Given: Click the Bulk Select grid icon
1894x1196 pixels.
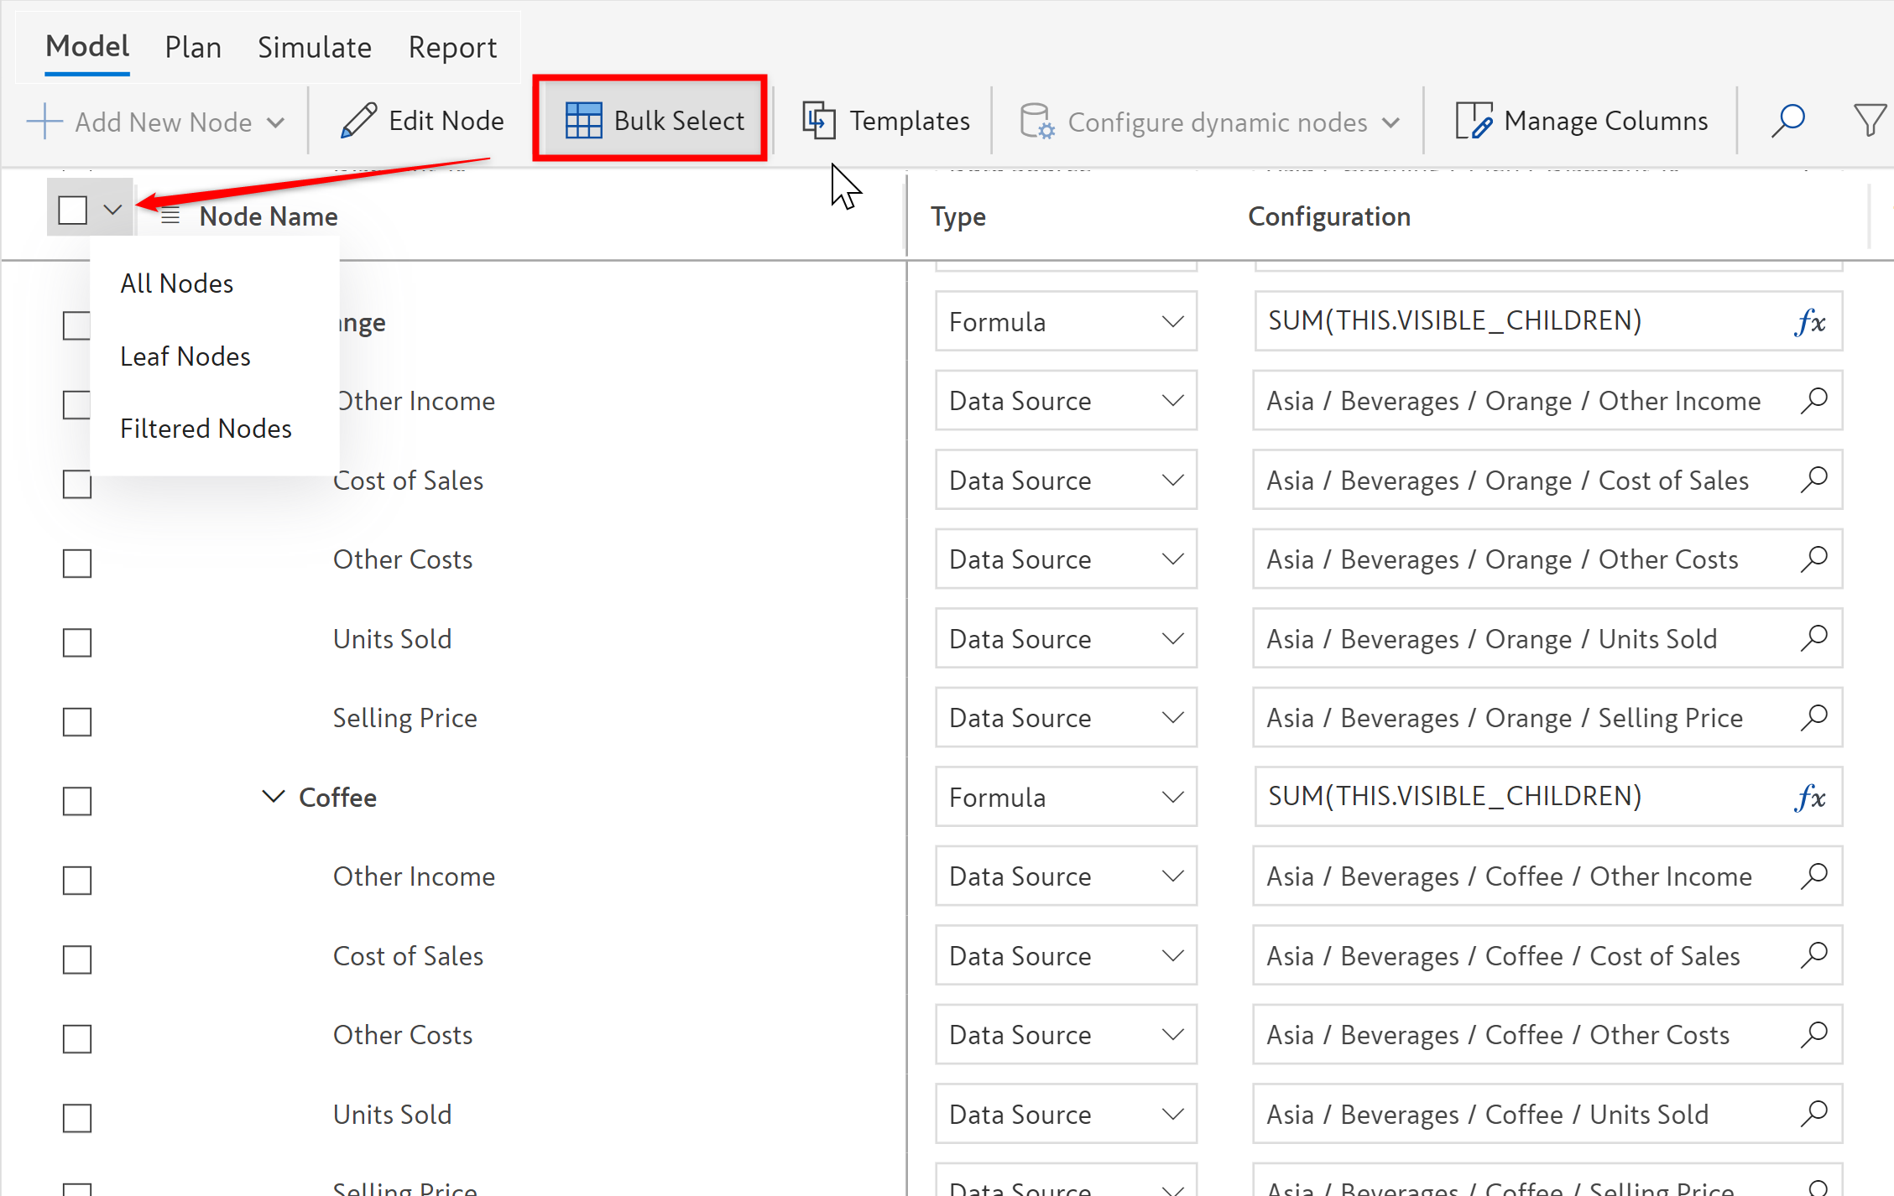Looking at the screenshot, I should pos(583,121).
